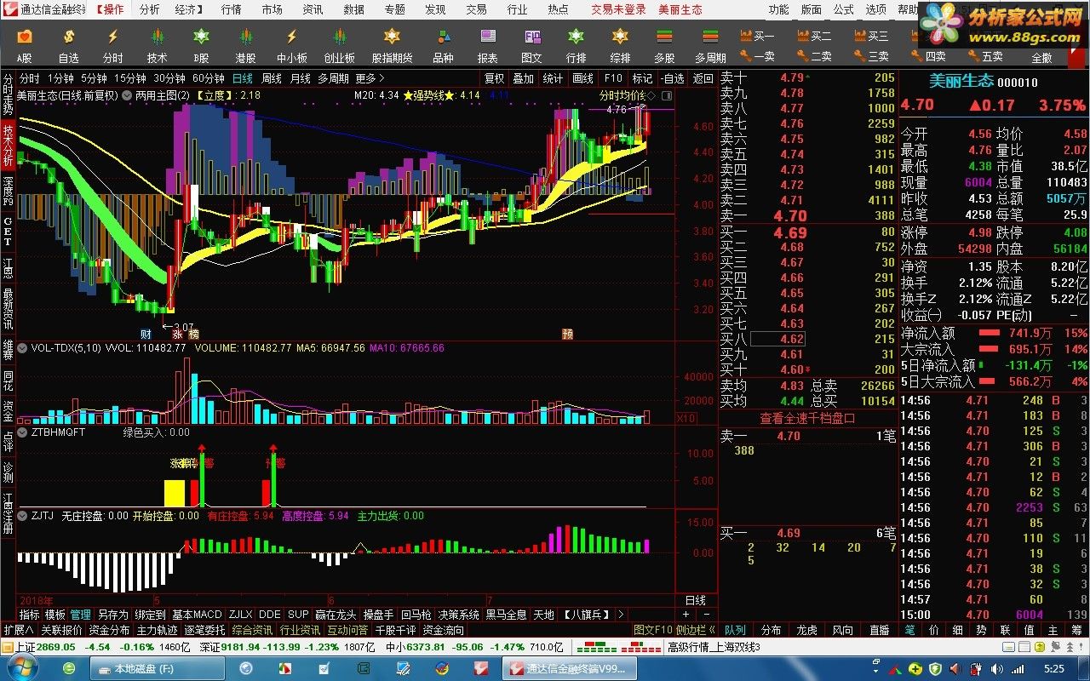Open the 行情 menu
This screenshot has width=1090, height=681.
231,9
